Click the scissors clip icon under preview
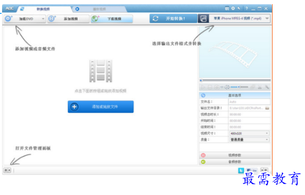The height and width of the screenshot is (195, 305). [260, 87]
